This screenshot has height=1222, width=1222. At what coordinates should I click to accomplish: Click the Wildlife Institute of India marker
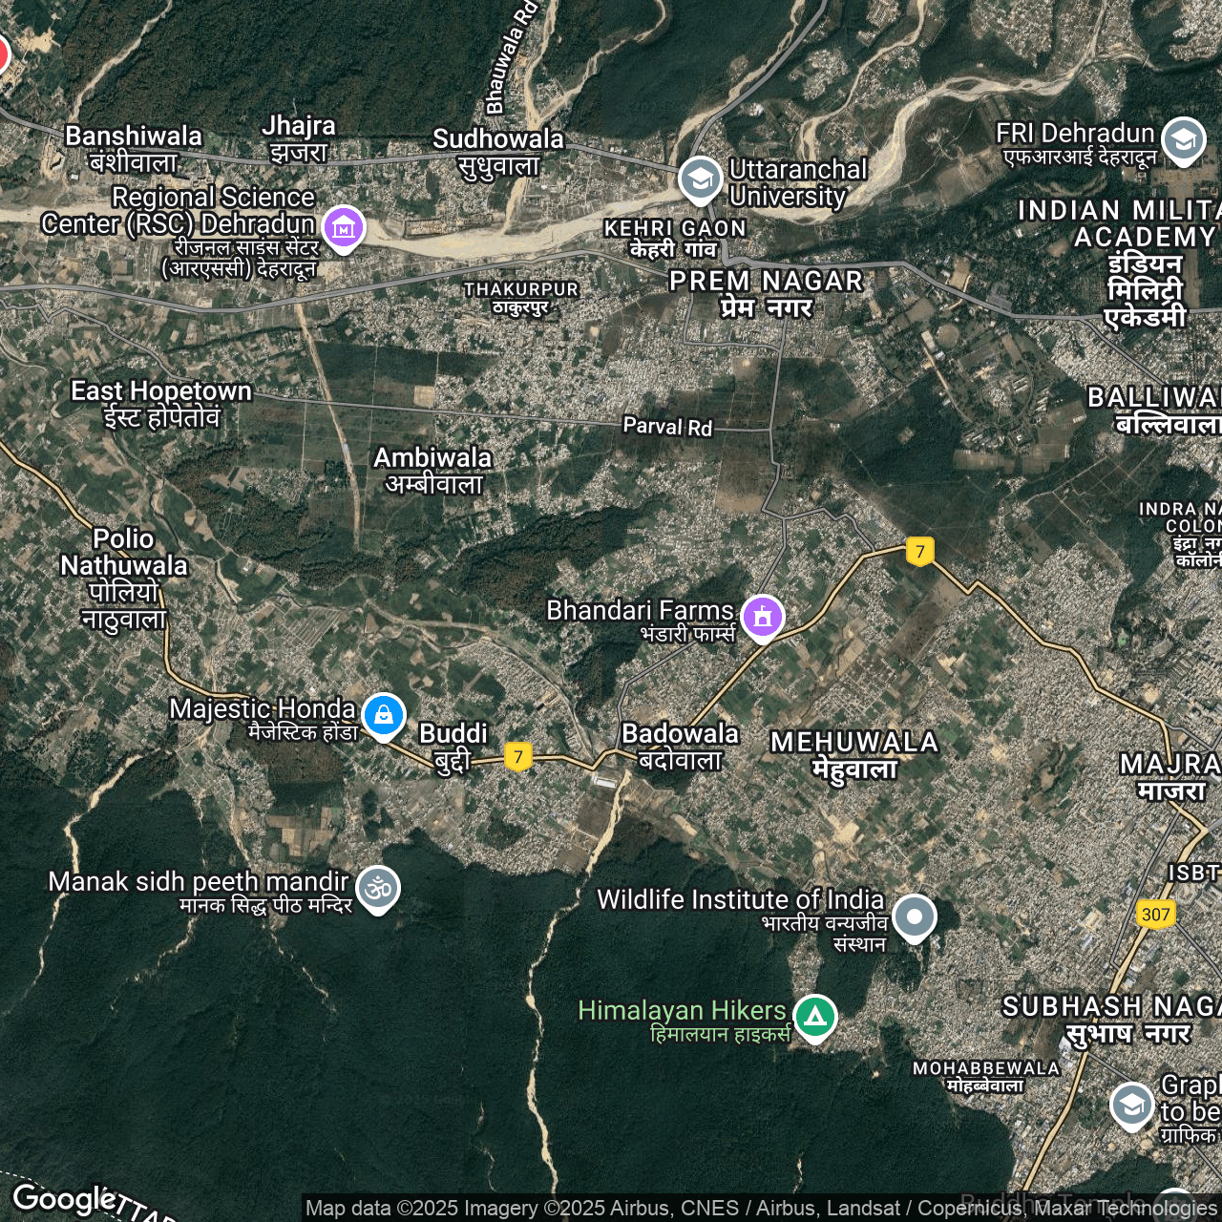pos(915,916)
